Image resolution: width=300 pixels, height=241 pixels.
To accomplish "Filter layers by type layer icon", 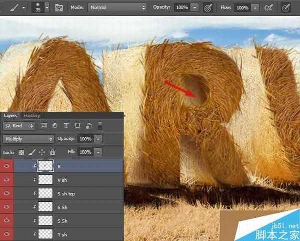I will click(66, 125).
